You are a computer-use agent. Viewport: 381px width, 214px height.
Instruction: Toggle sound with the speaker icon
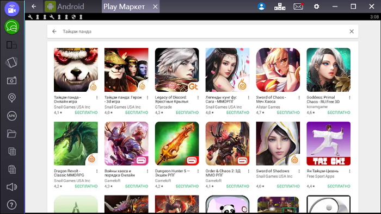[11, 187]
